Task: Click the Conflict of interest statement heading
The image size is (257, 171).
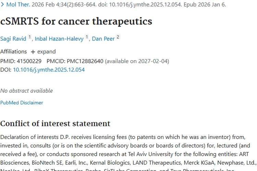Action: (55, 123)
